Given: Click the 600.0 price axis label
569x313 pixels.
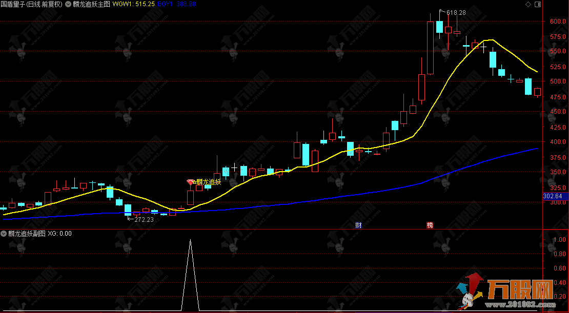Looking at the screenshot, I should (555, 22).
